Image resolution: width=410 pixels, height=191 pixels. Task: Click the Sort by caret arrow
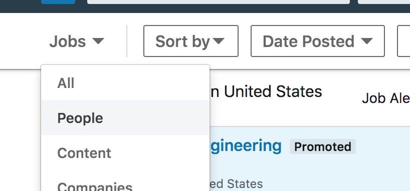(x=219, y=41)
